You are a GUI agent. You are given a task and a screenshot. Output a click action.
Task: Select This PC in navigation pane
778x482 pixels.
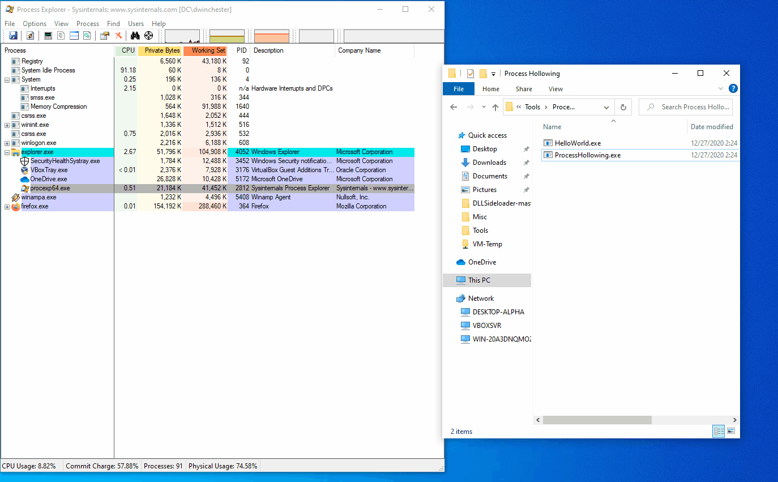coord(487,280)
